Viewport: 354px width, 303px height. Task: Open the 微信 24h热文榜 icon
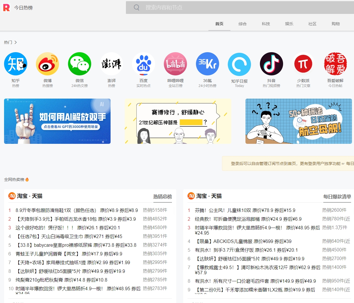[80, 64]
